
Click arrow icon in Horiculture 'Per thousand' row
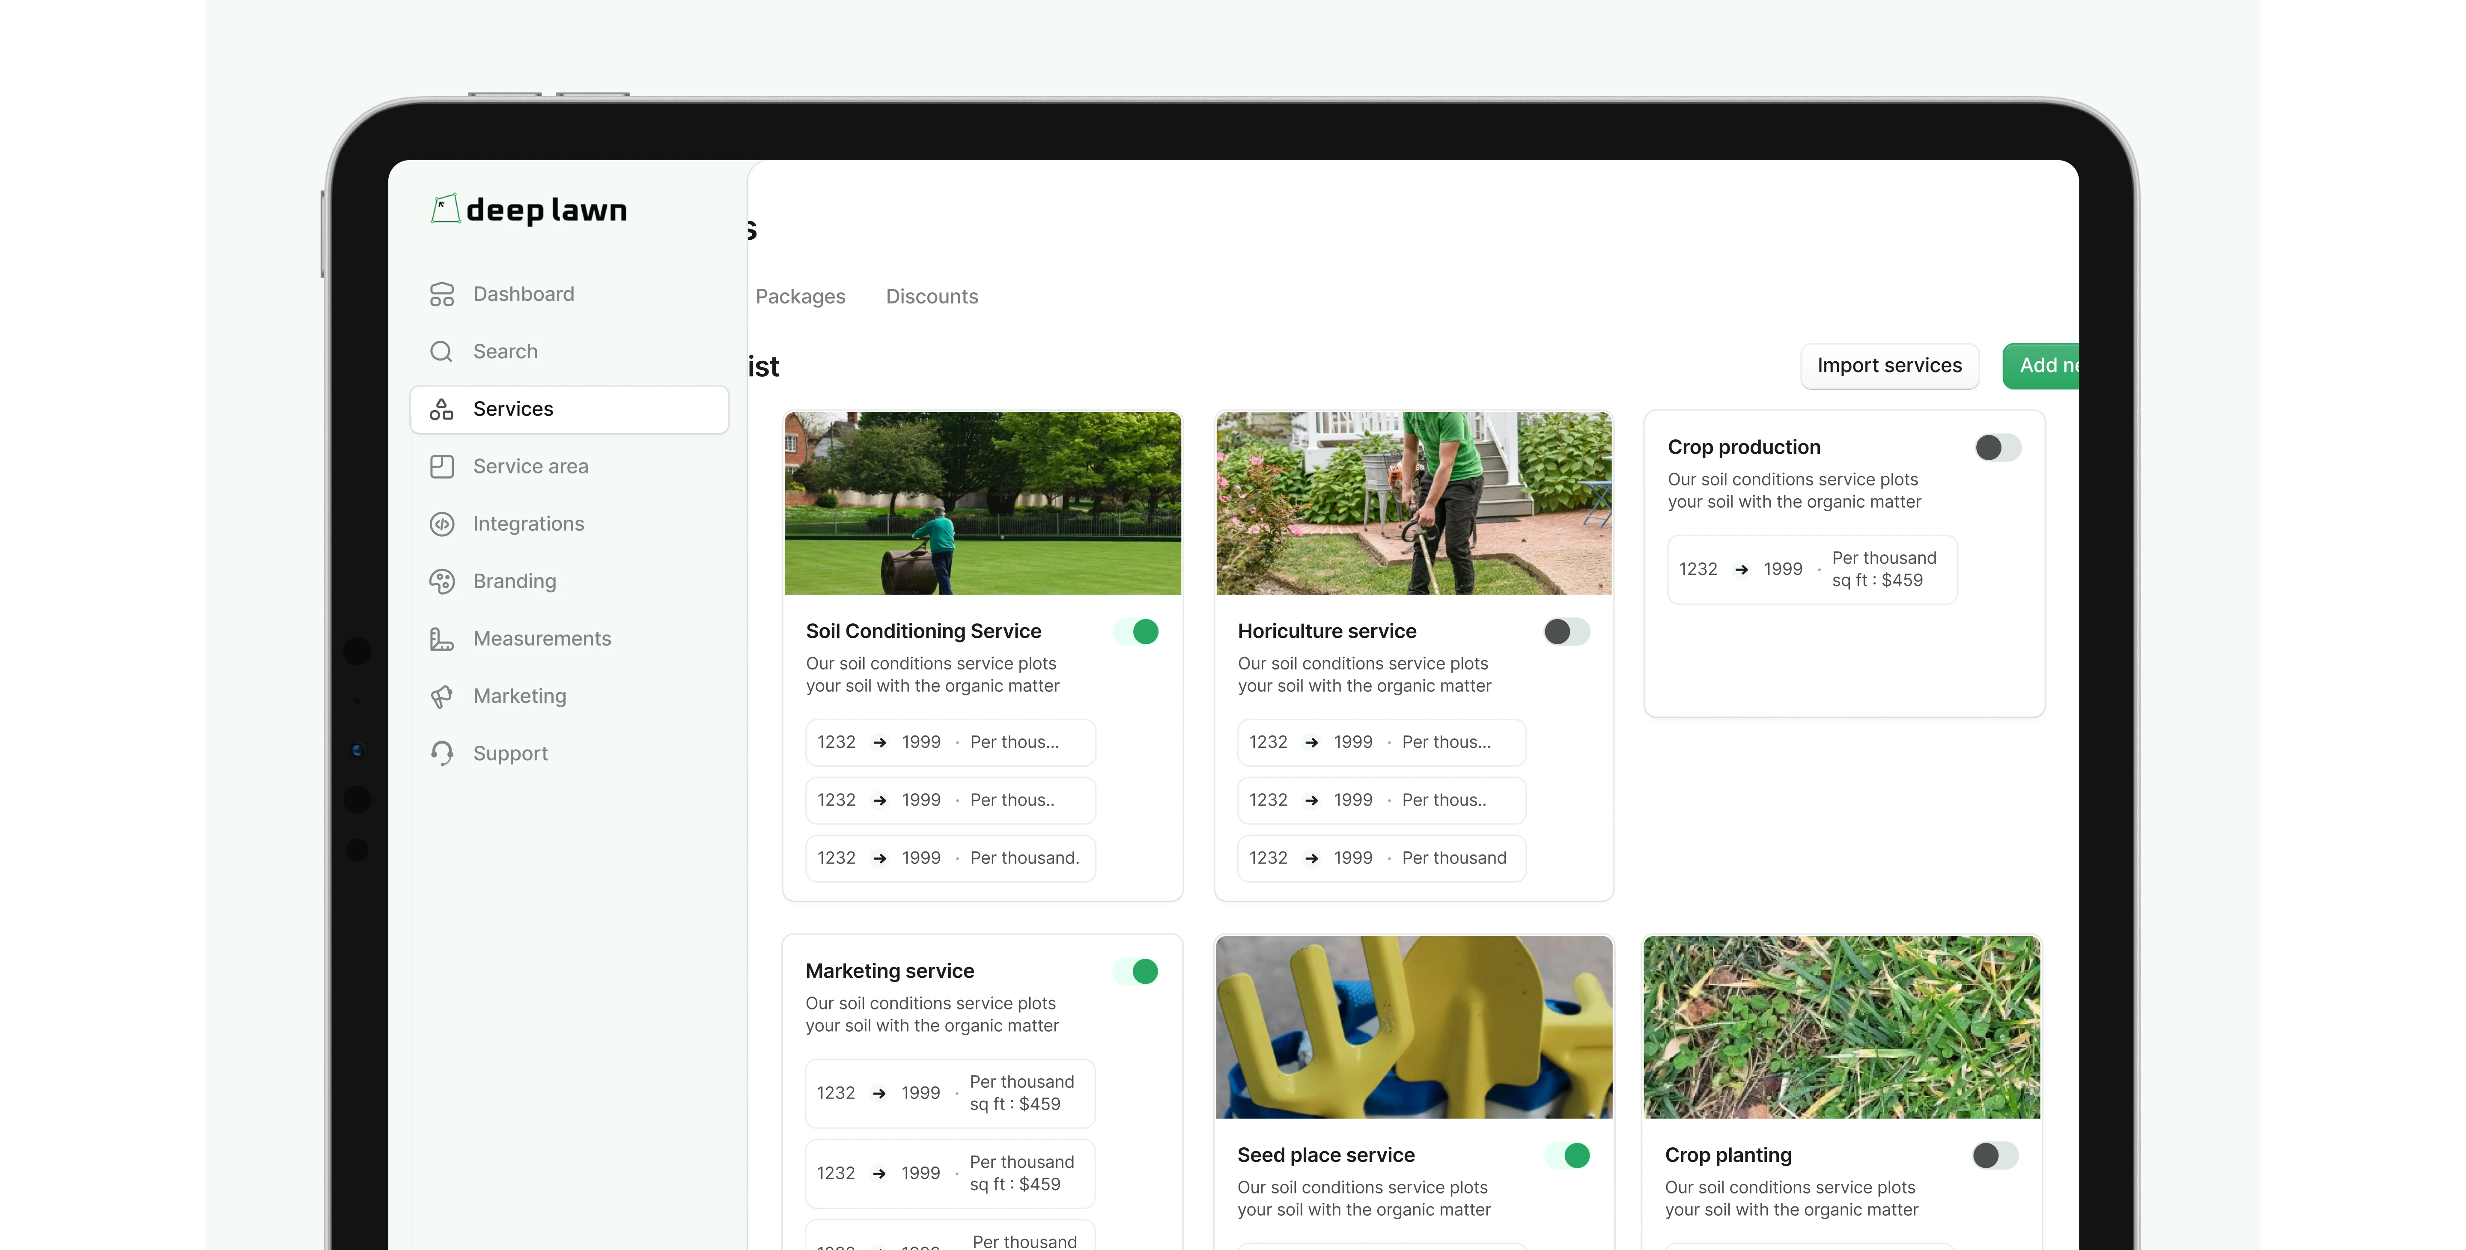[1311, 859]
